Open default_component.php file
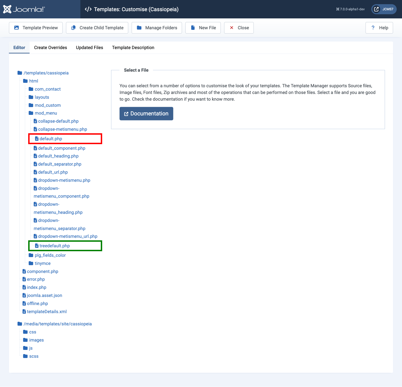 pyautogui.click(x=59, y=148)
